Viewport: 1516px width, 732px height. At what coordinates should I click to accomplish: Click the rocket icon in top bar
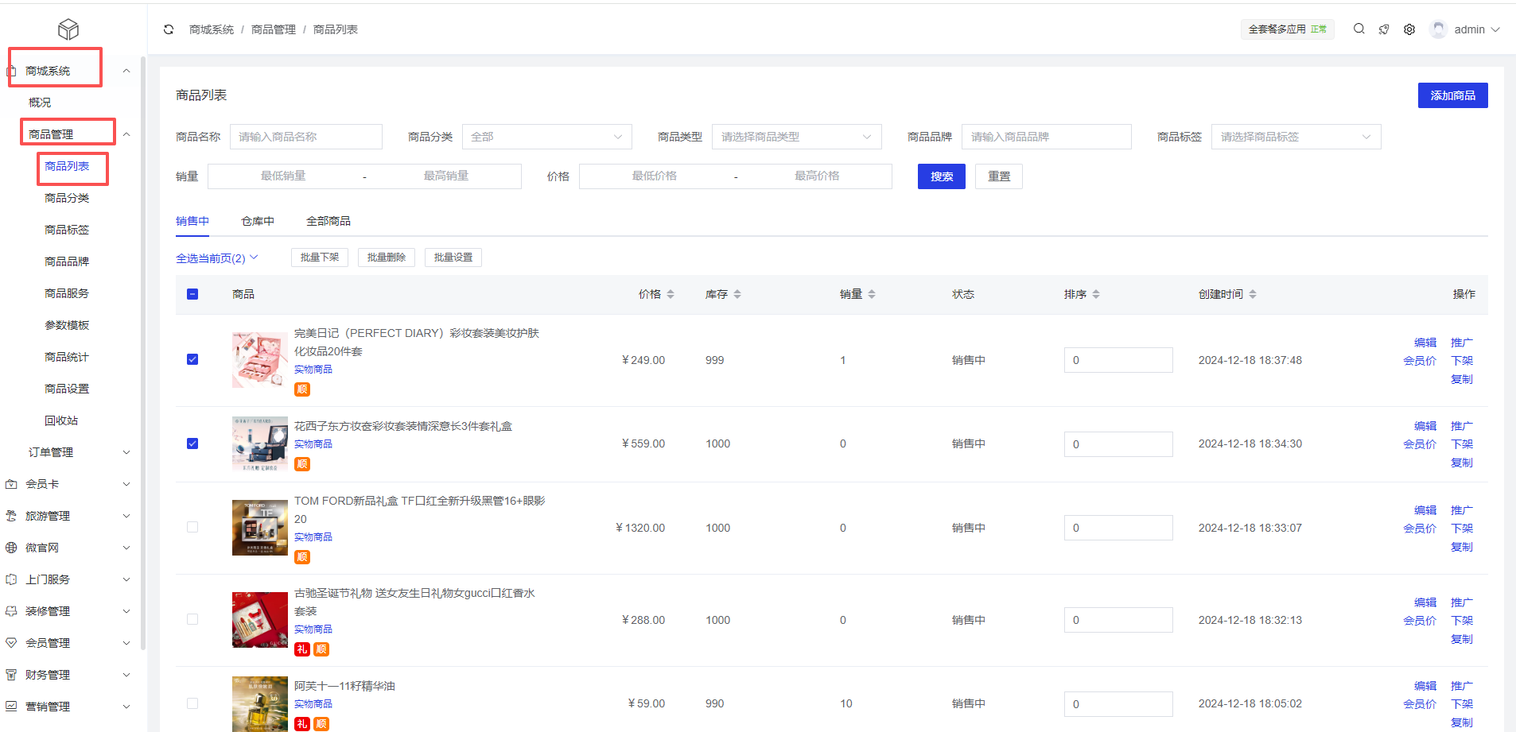pyautogui.click(x=1384, y=29)
